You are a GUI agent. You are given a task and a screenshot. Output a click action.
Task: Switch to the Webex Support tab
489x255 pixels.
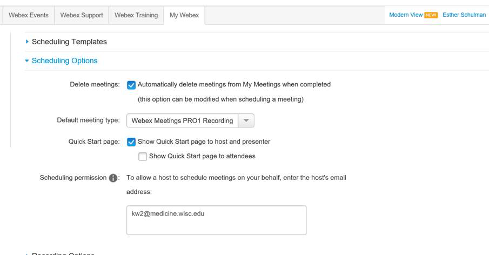pyautogui.click(x=82, y=15)
